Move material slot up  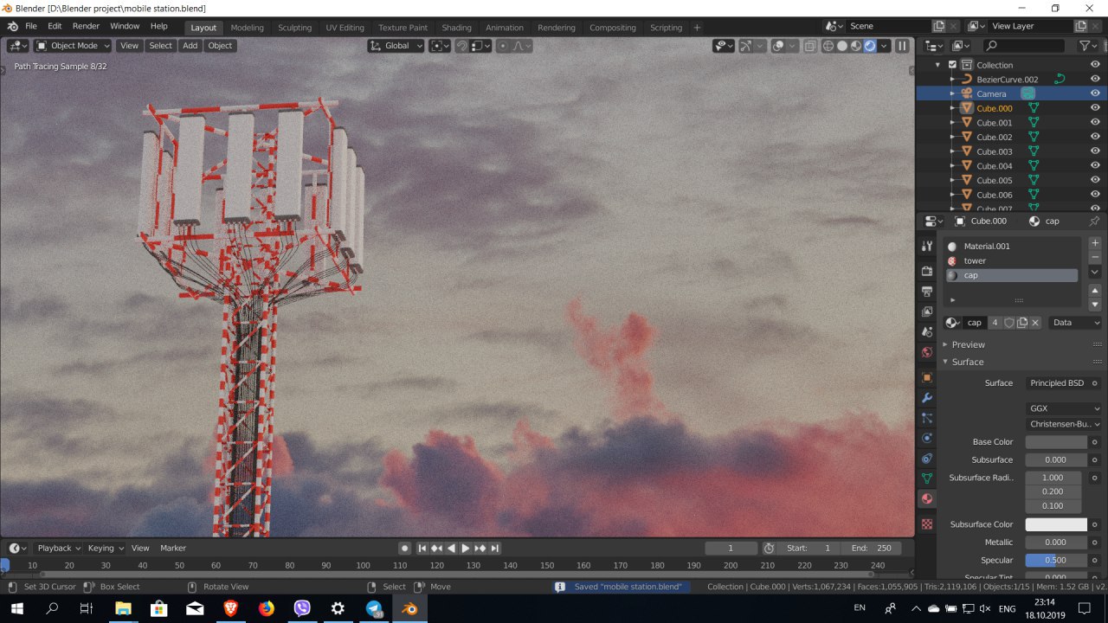click(x=1094, y=291)
